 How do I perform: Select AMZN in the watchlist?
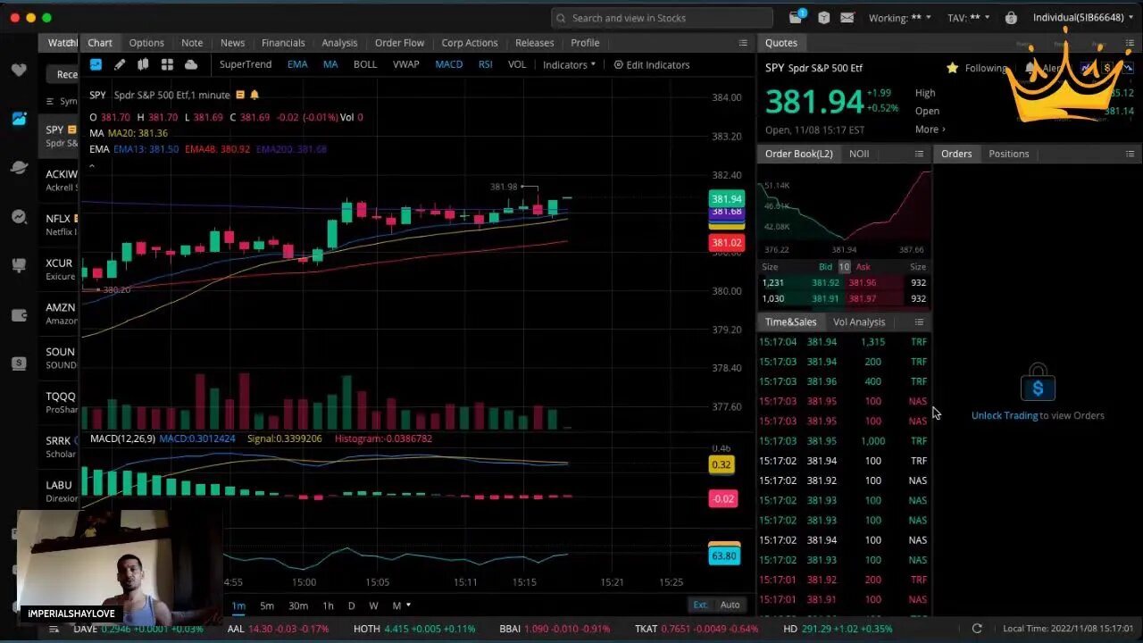coord(61,313)
